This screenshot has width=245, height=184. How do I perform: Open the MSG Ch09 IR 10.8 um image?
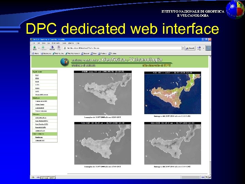tap(173, 143)
